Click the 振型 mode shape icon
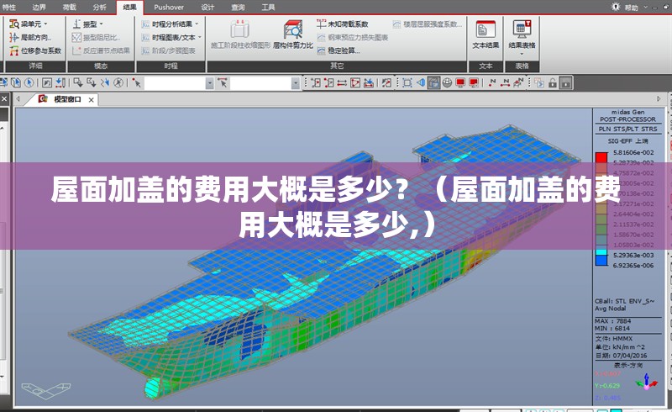Screen dimensions: 672x412 click(x=77, y=24)
